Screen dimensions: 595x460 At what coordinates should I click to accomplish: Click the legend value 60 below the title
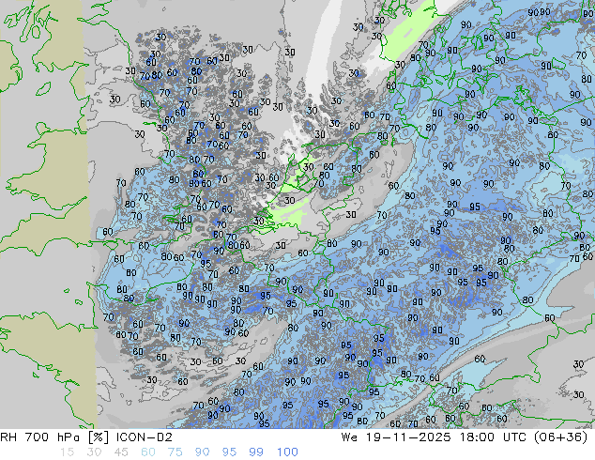tap(148, 452)
